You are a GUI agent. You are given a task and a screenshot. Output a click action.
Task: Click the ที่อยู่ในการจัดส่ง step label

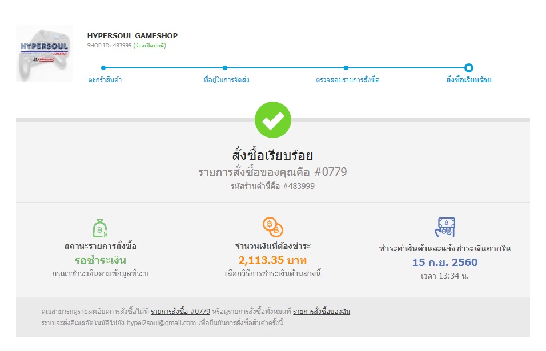pyautogui.click(x=226, y=80)
